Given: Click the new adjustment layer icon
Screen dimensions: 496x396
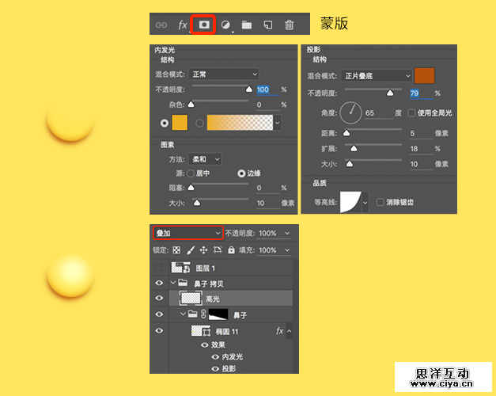Looking at the screenshot, I should 225,25.
